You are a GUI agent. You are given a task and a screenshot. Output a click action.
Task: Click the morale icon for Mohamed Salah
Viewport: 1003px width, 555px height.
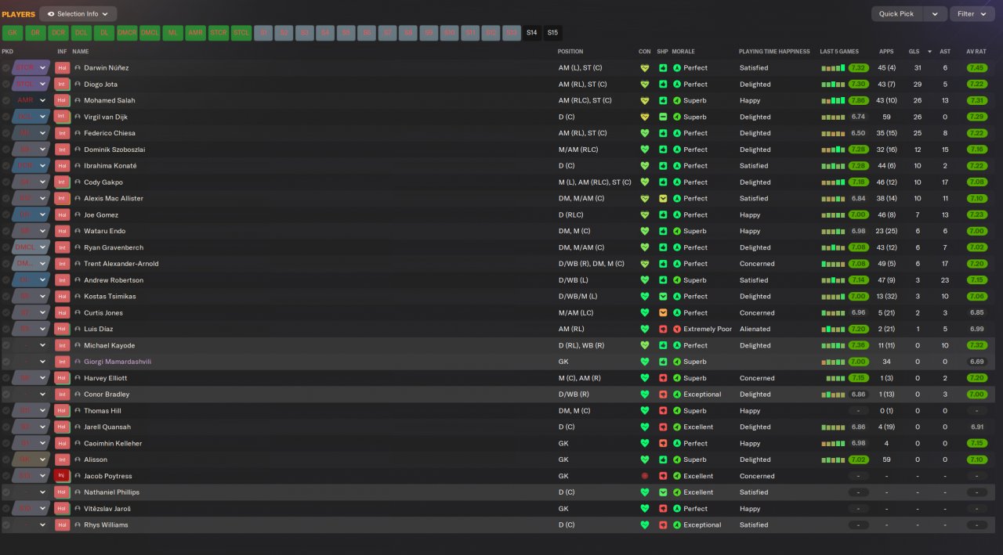tap(677, 101)
